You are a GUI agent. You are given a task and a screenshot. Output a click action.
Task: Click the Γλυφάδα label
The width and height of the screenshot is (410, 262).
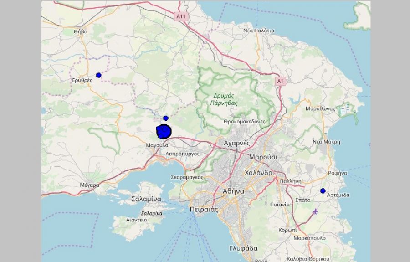pos(243,248)
